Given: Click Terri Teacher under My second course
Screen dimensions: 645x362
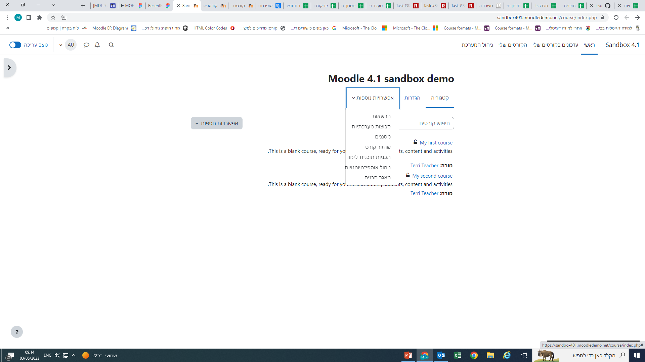Looking at the screenshot, I should pyautogui.click(x=424, y=193).
